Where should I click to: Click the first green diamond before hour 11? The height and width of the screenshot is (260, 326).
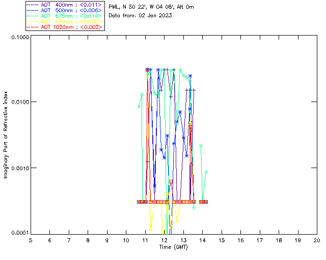click(139, 107)
